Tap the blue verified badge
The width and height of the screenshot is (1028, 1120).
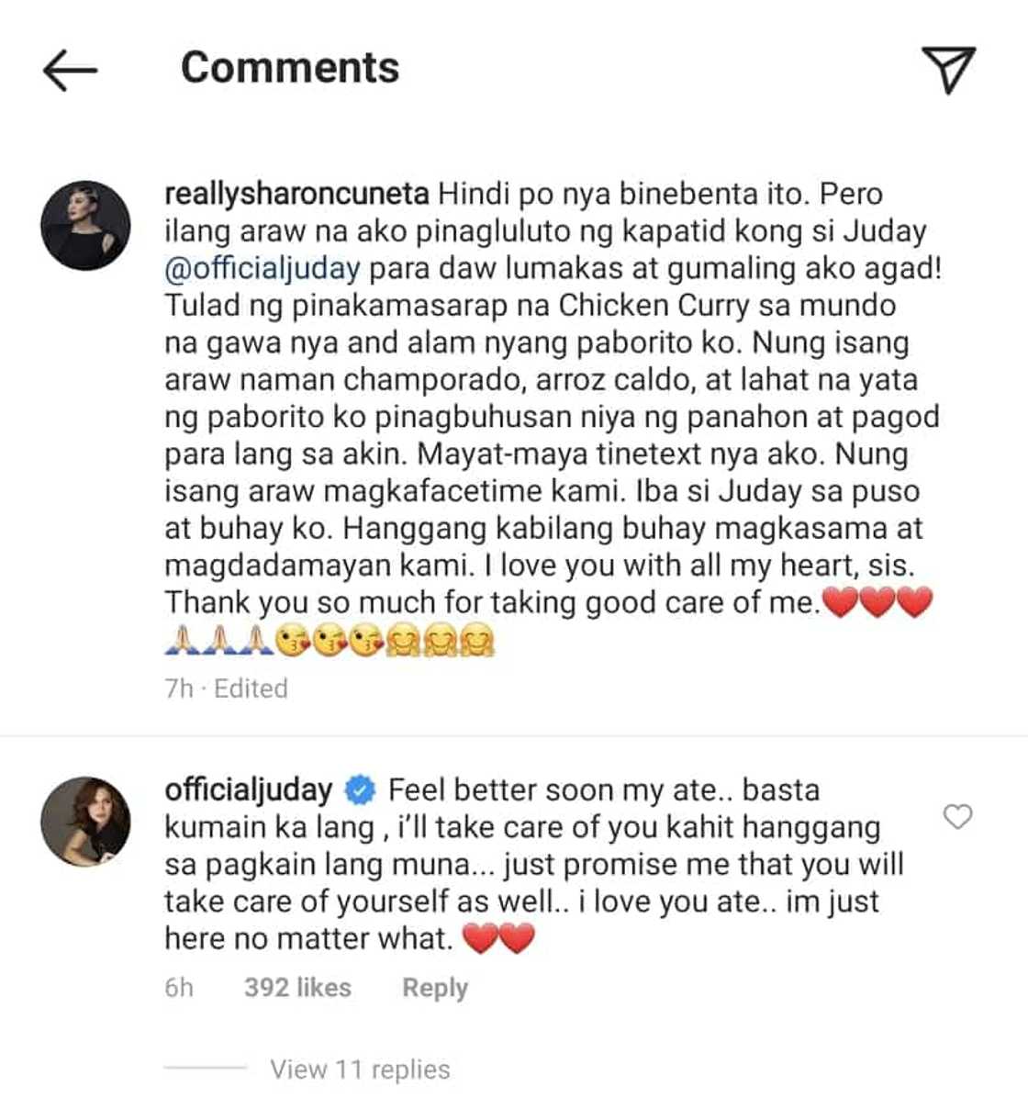click(360, 790)
